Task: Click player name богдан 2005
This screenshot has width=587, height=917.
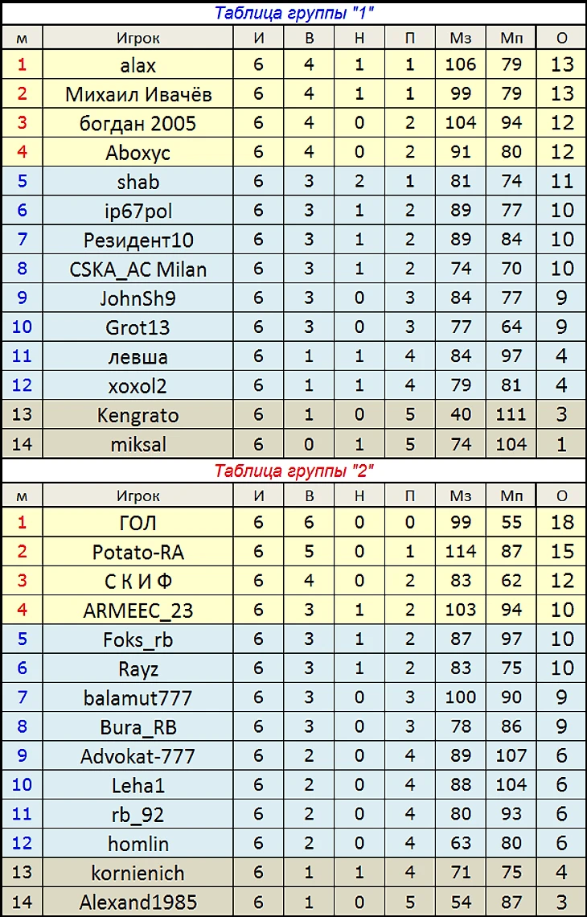Action: [138, 123]
